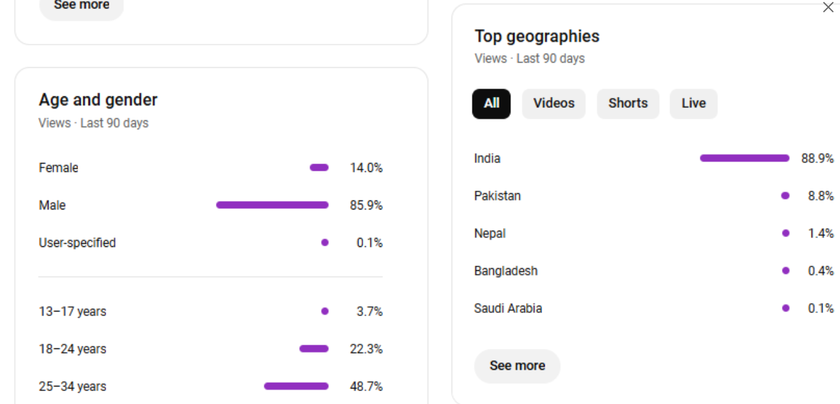
Task: Click the Saudi Arabia dot indicator
Action: [x=785, y=308]
